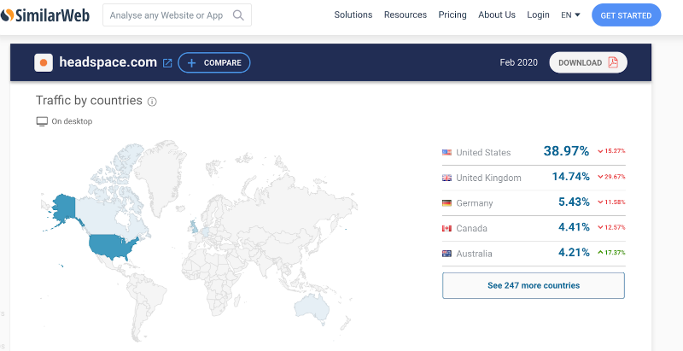Viewport: 683px width, 351px height.
Task: Click the United States flag icon
Action: [x=447, y=152]
